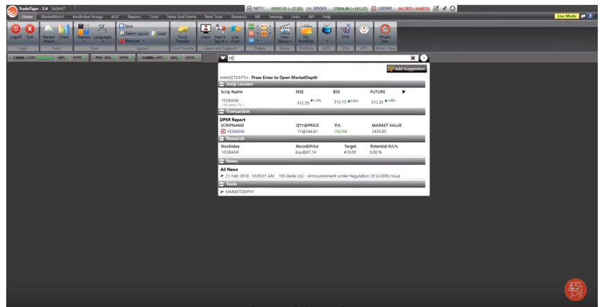Image resolution: width=604 pixels, height=307 pixels.
Task: Collapse the Transaction section
Action: pyautogui.click(x=222, y=112)
